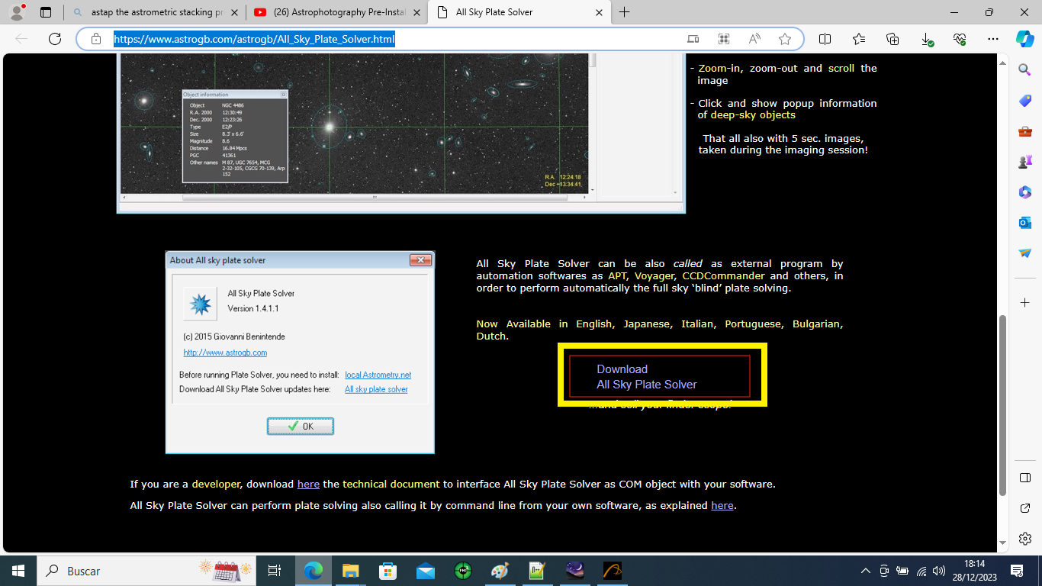The height and width of the screenshot is (586, 1042).
Task: Open the QR code icon in address bar
Action: [x=724, y=39]
